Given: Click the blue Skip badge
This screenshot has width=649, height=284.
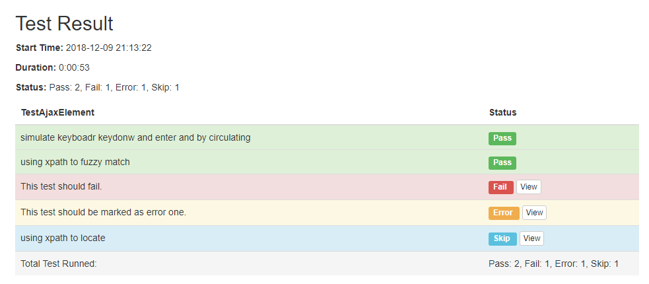Looking at the screenshot, I should (502, 238).
